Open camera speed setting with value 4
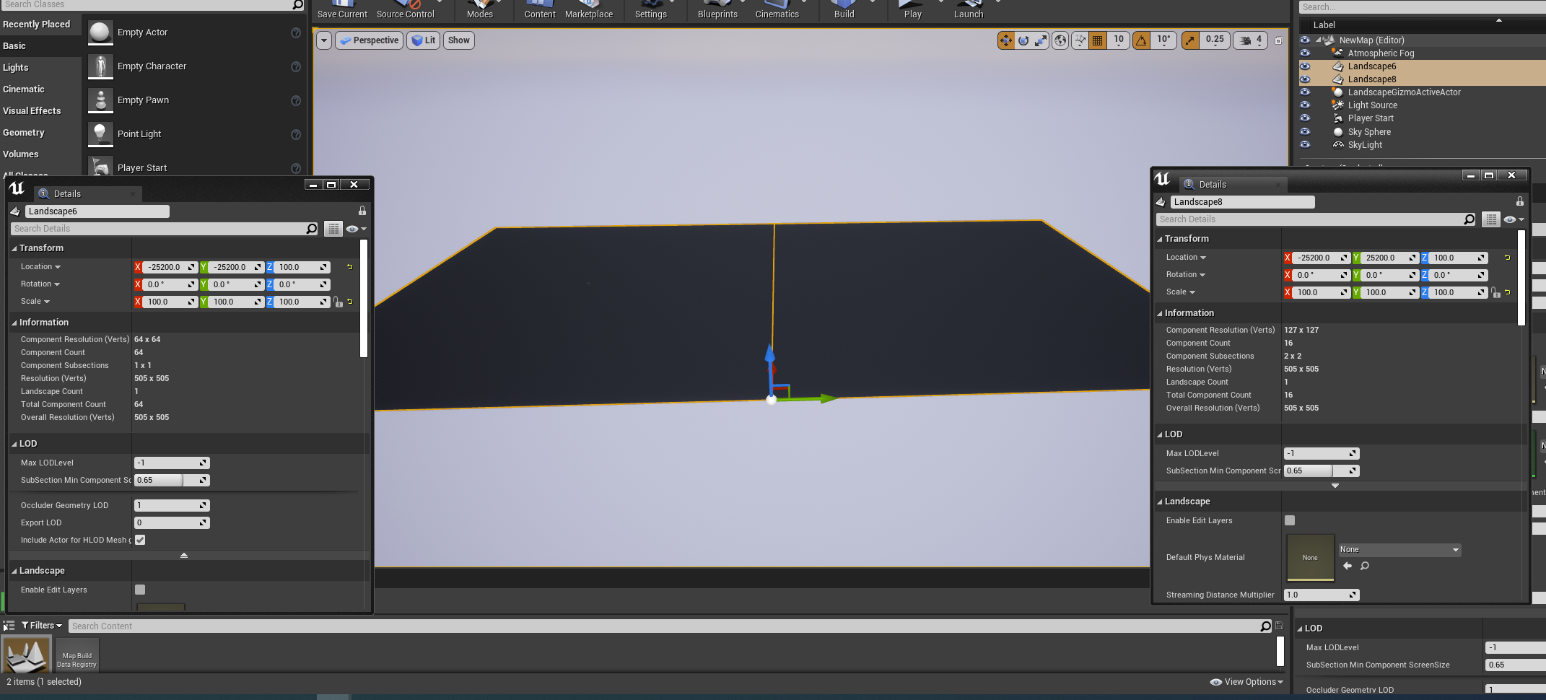The image size is (1546, 700). pyautogui.click(x=1252, y=40)
